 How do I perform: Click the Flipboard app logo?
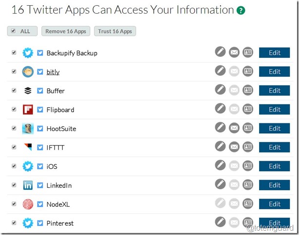(x=28, y=110)
